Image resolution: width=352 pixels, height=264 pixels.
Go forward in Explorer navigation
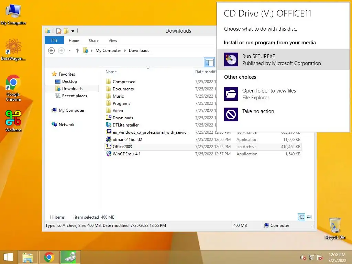[61, 51]
